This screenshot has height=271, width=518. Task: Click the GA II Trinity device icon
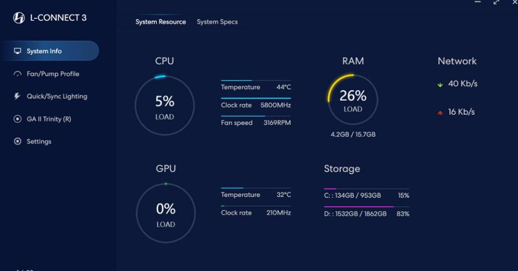[17, 119]
